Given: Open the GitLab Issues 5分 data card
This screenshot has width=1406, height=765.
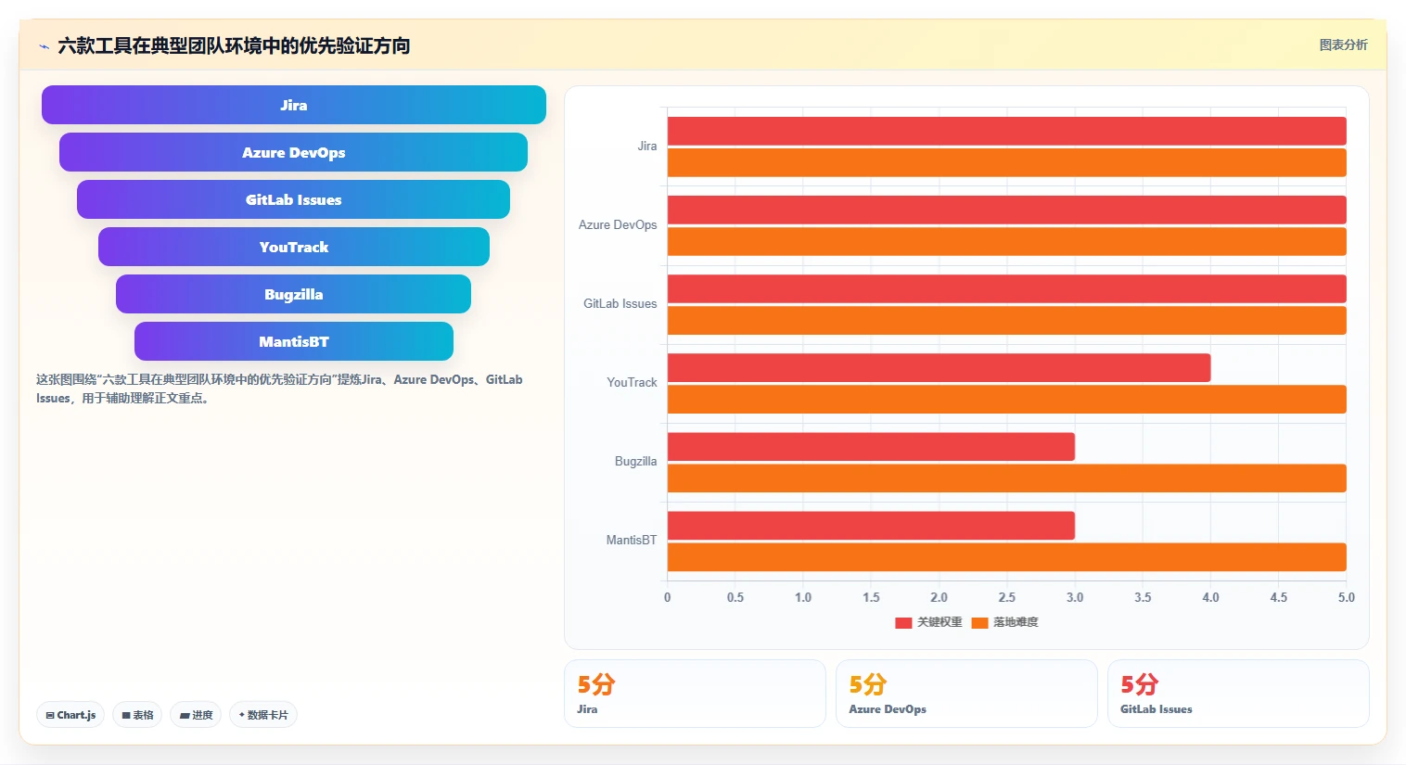Looking at the screenshot, I should [x=1238, y=694].
